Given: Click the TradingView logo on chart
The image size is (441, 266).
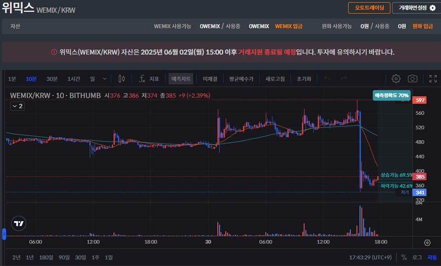Looking at the screenshot, I should click(x=19, y=223).
